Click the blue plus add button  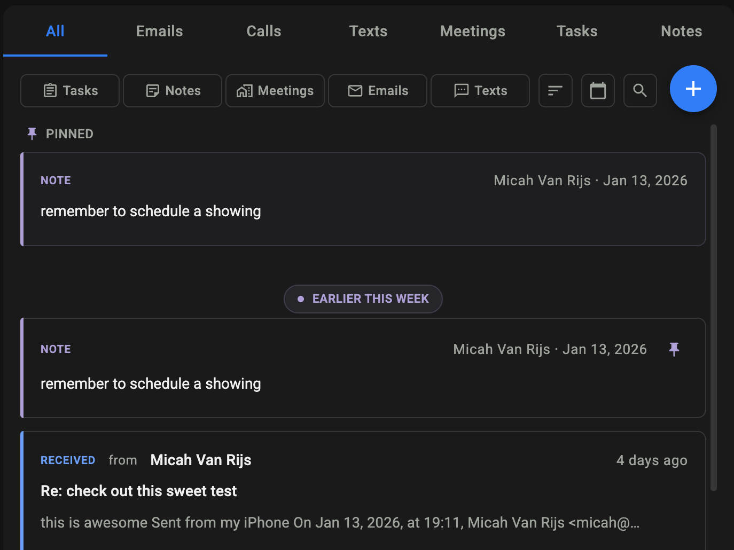(693, 89)
